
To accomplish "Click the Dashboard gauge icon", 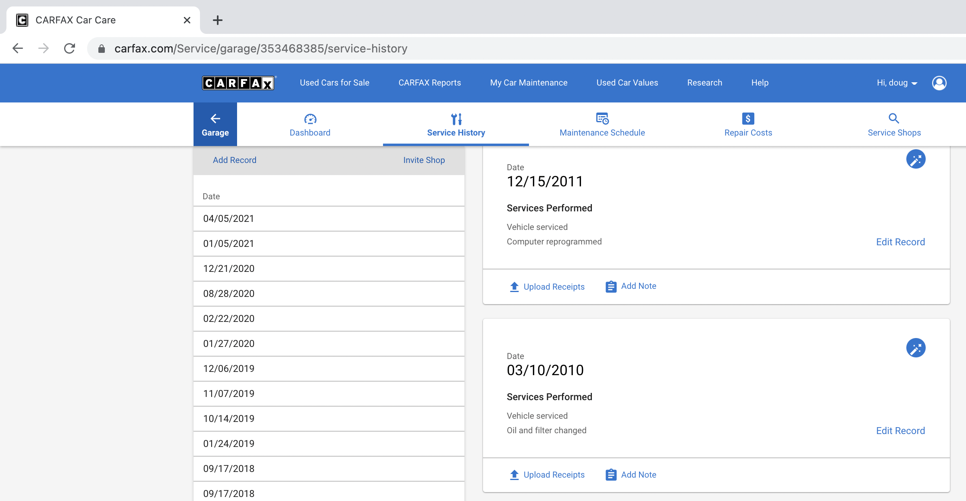I will click(x=310, y=119).
